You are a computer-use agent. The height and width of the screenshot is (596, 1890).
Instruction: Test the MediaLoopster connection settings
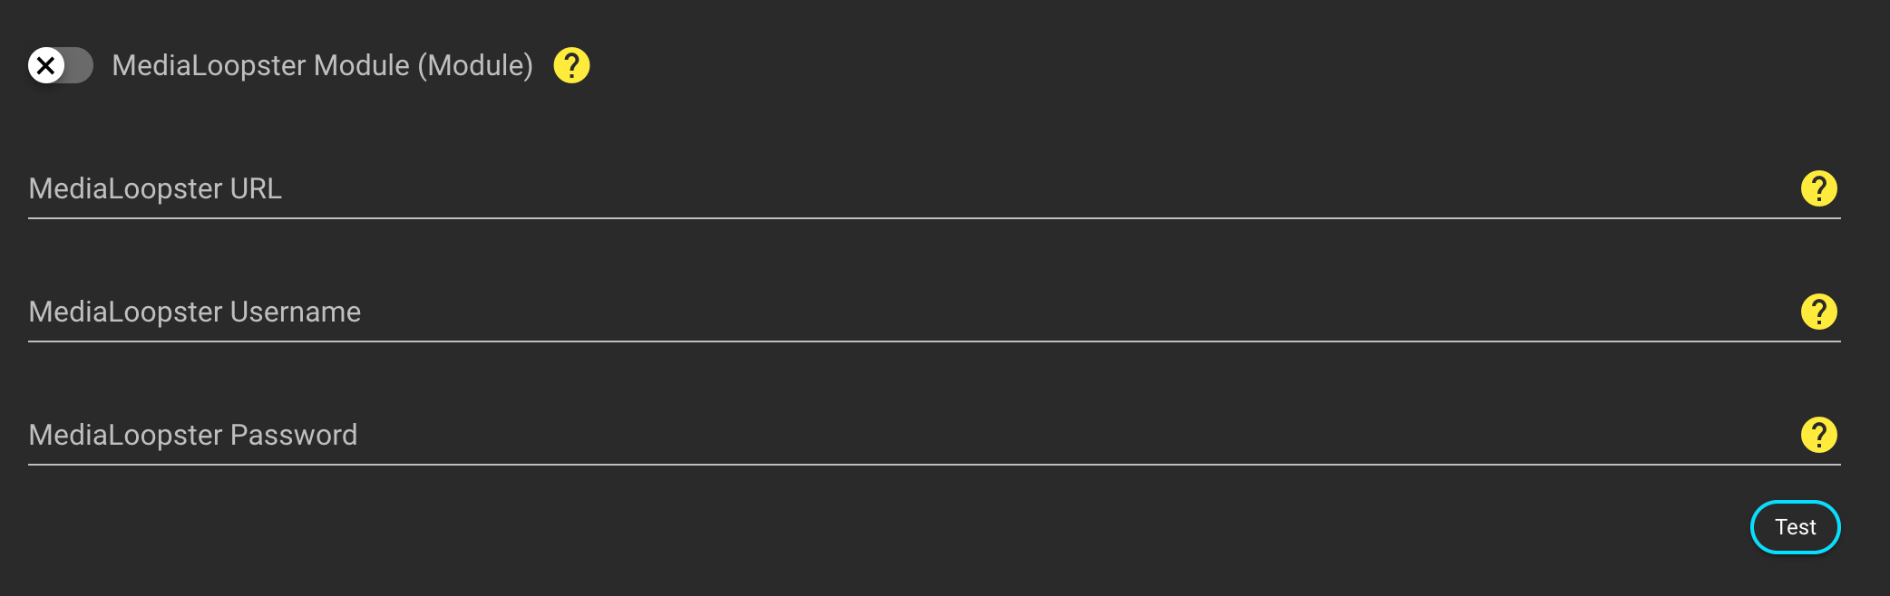click(x=1795, y=527)
